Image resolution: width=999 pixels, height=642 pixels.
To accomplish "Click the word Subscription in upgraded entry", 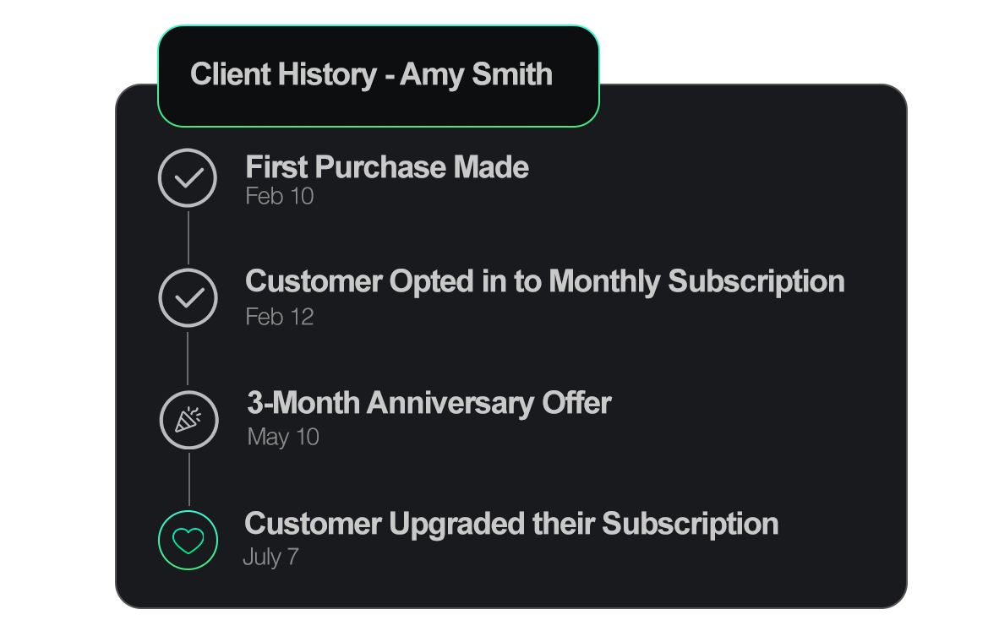I will pos(690,525).
